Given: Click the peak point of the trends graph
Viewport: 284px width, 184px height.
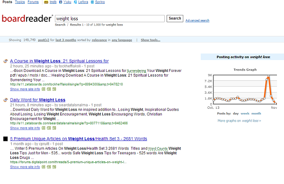Looking at the screenshot, I should pyautogui.click(x=268, y=76).
